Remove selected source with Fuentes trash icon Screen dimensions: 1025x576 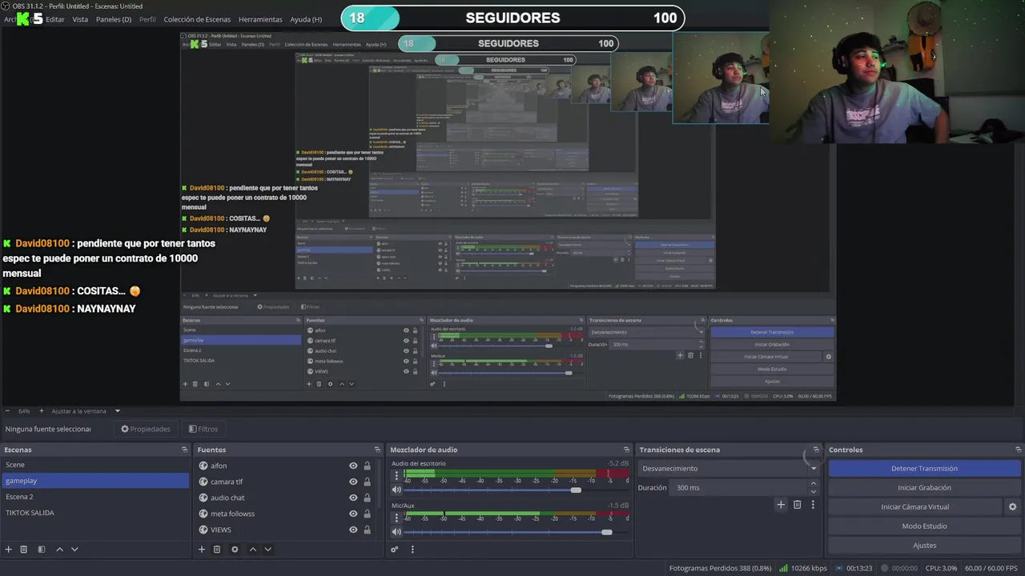coord(217,550)
